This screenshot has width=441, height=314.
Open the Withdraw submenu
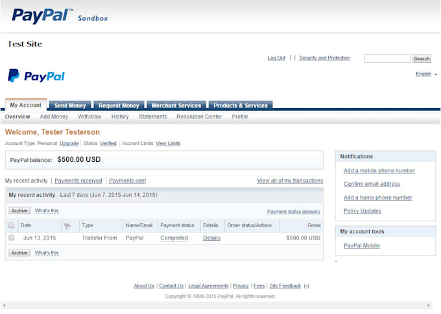89,117
